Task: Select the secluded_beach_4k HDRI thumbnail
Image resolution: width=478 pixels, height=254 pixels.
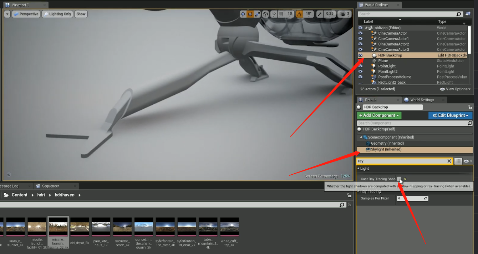Action: click(x=122, y=226)
